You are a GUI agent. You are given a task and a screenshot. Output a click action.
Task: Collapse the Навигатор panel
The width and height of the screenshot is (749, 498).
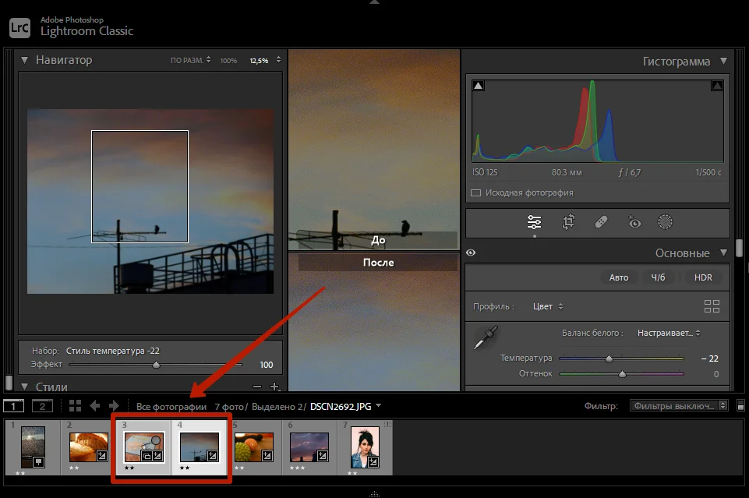click(x=24, y=60)
